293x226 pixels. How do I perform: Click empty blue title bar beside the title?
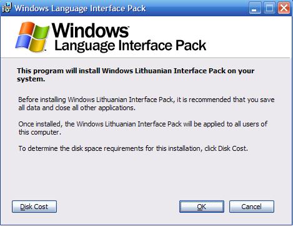(197, 8)
